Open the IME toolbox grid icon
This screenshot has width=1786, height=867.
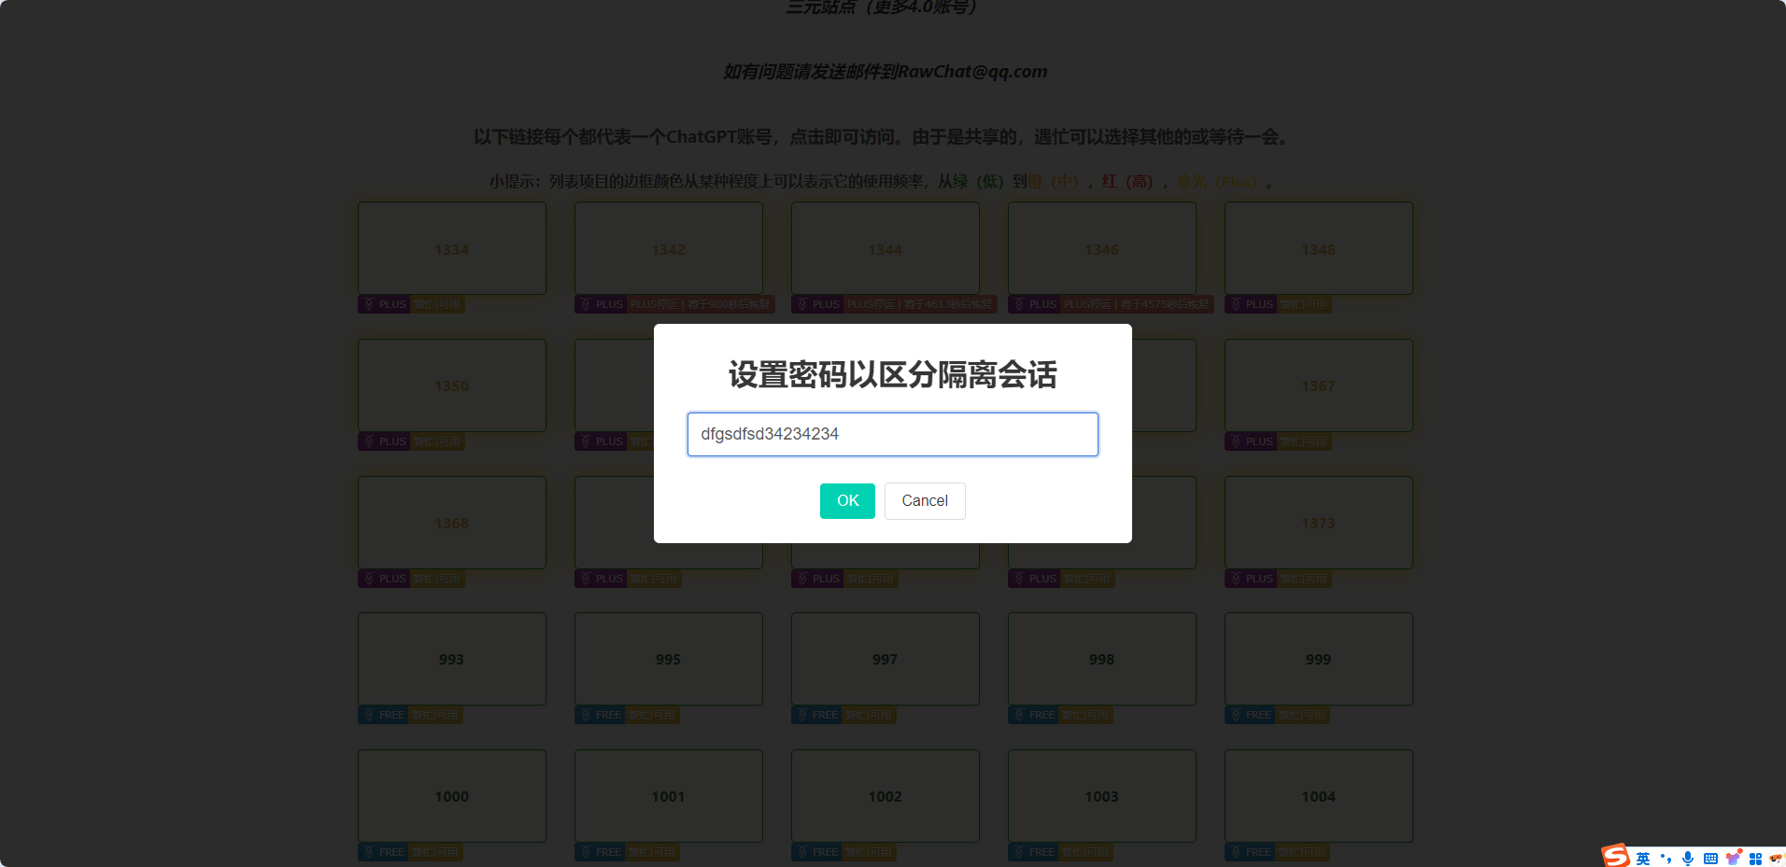point(1755,859)
